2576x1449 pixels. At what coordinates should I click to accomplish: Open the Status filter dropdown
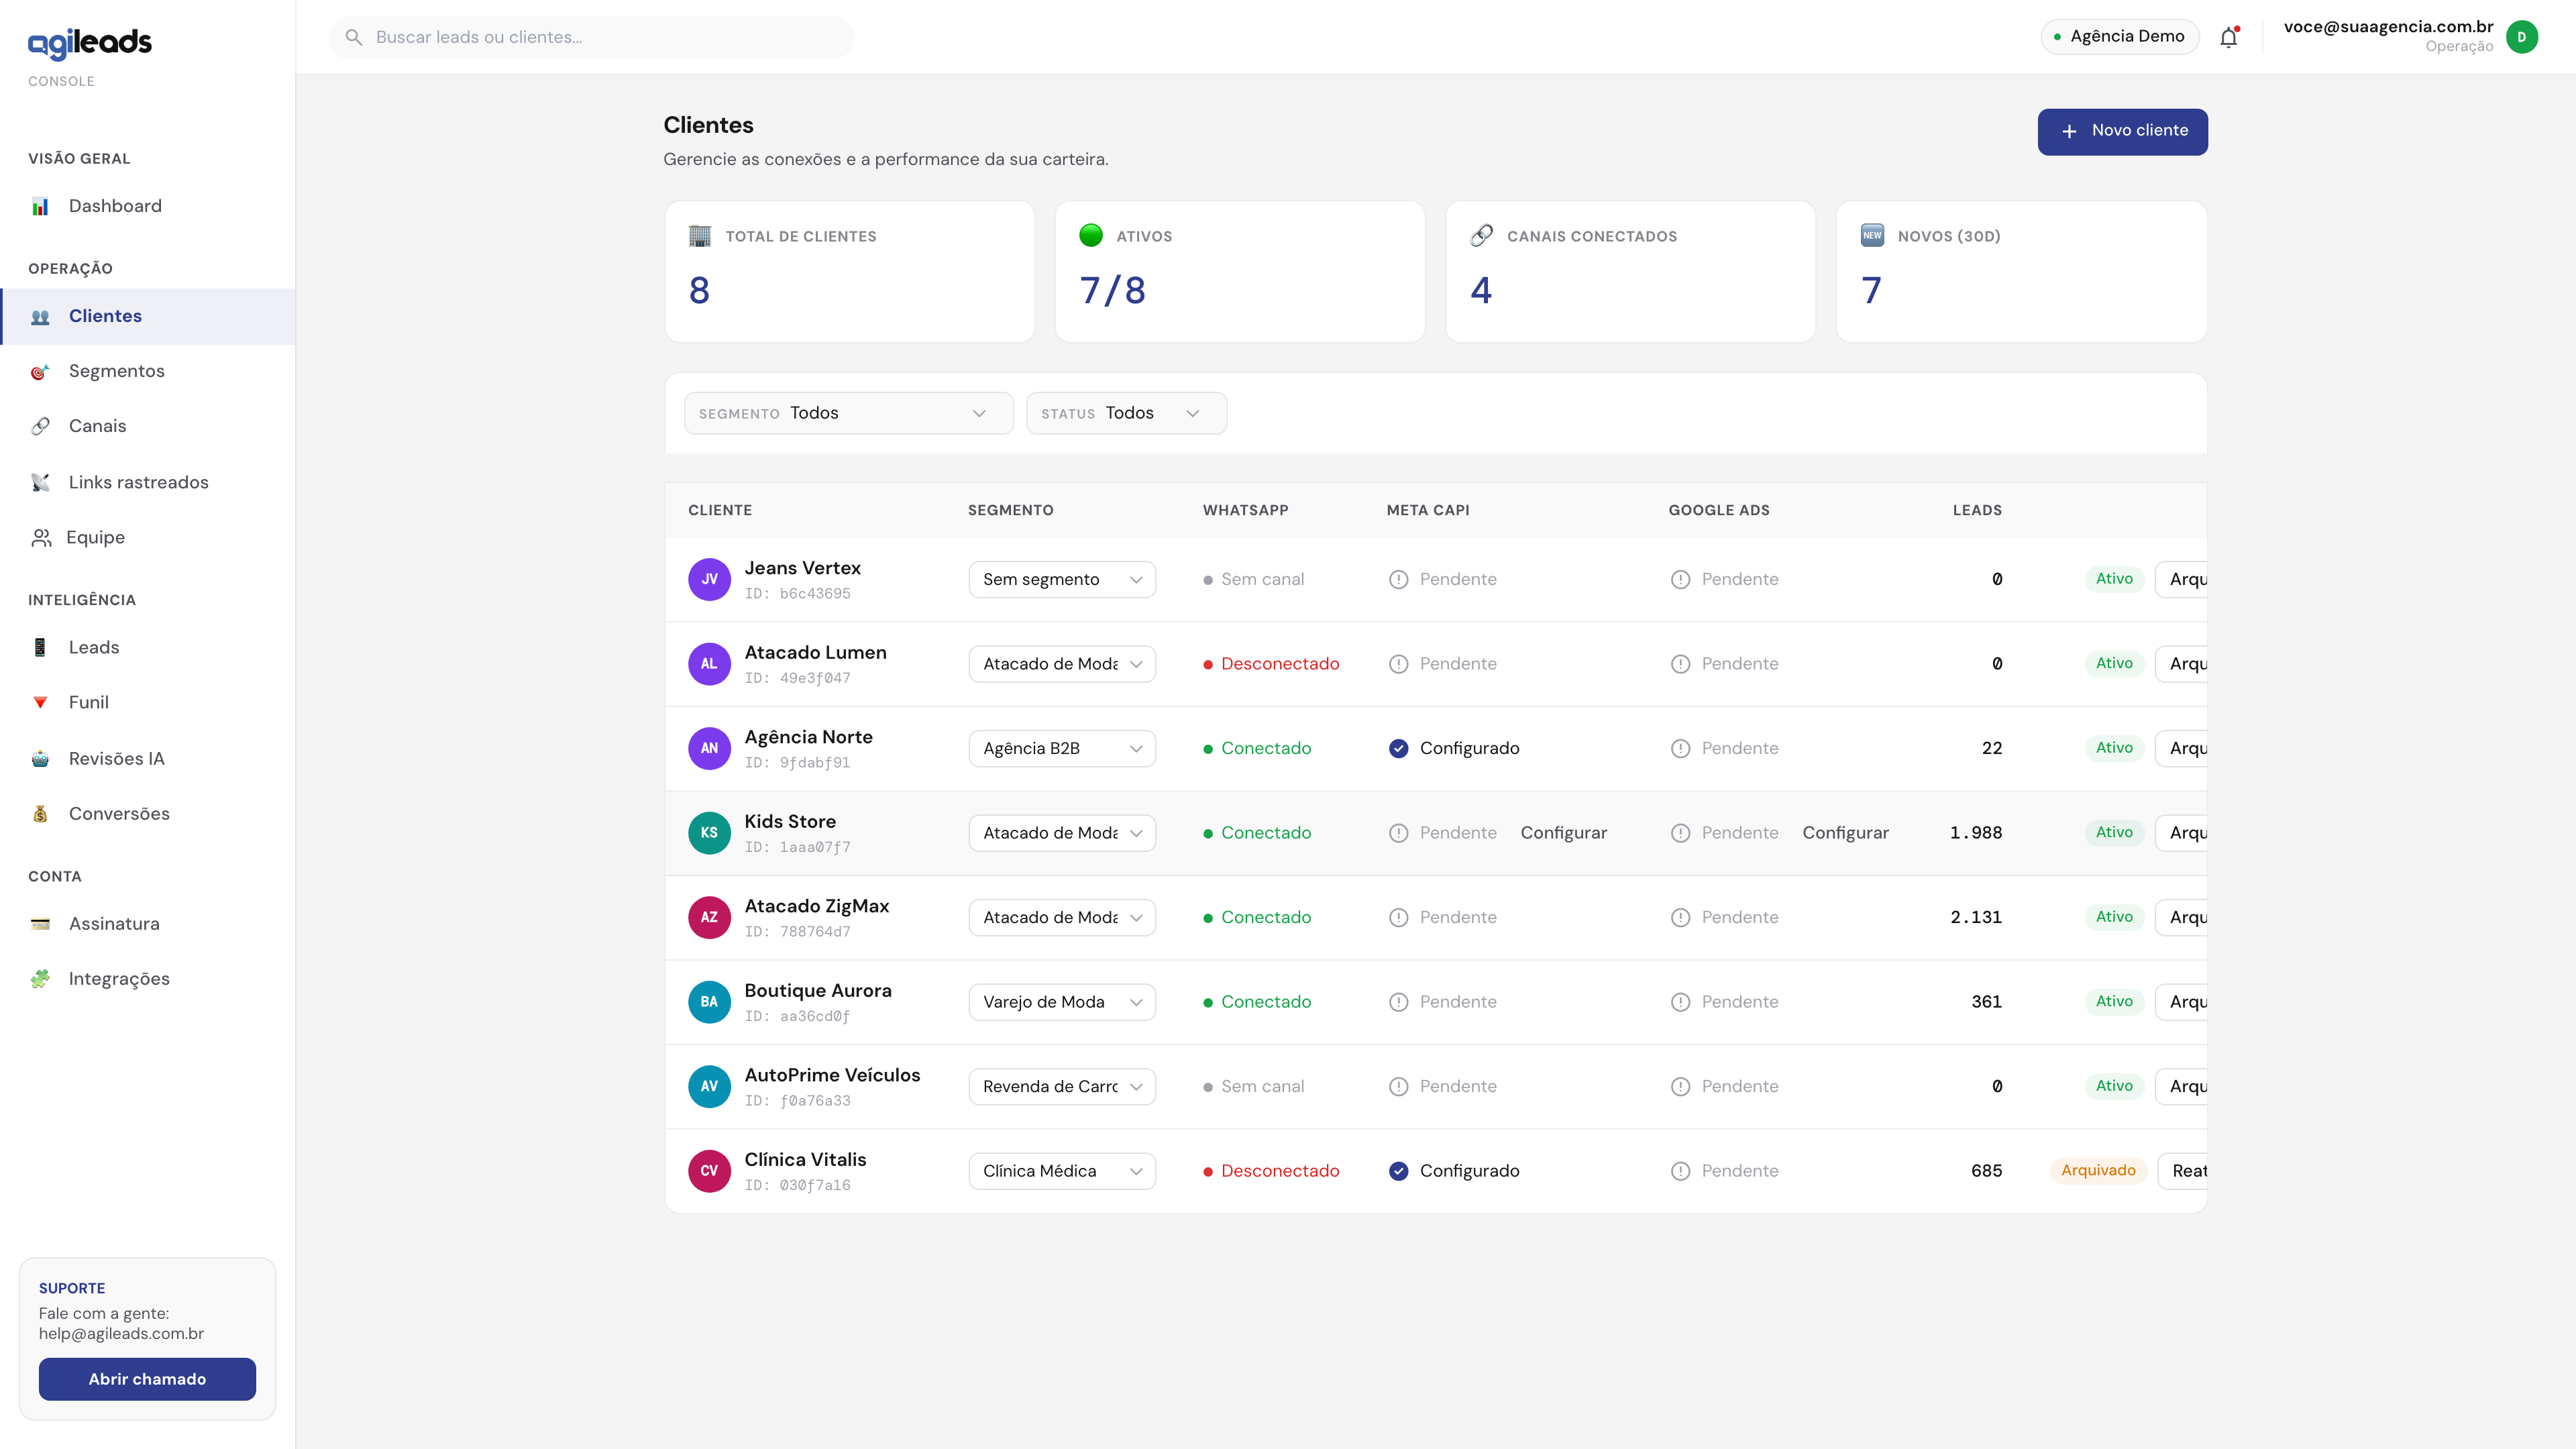point(1126,413)
